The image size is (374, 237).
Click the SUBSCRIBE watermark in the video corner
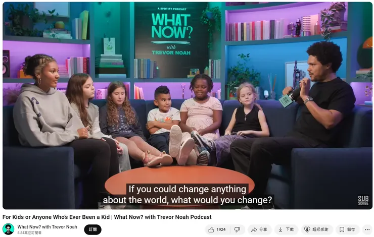point(363,200)
